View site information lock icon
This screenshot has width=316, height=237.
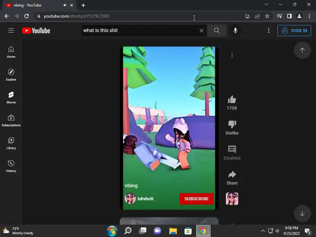coord(39,16)
